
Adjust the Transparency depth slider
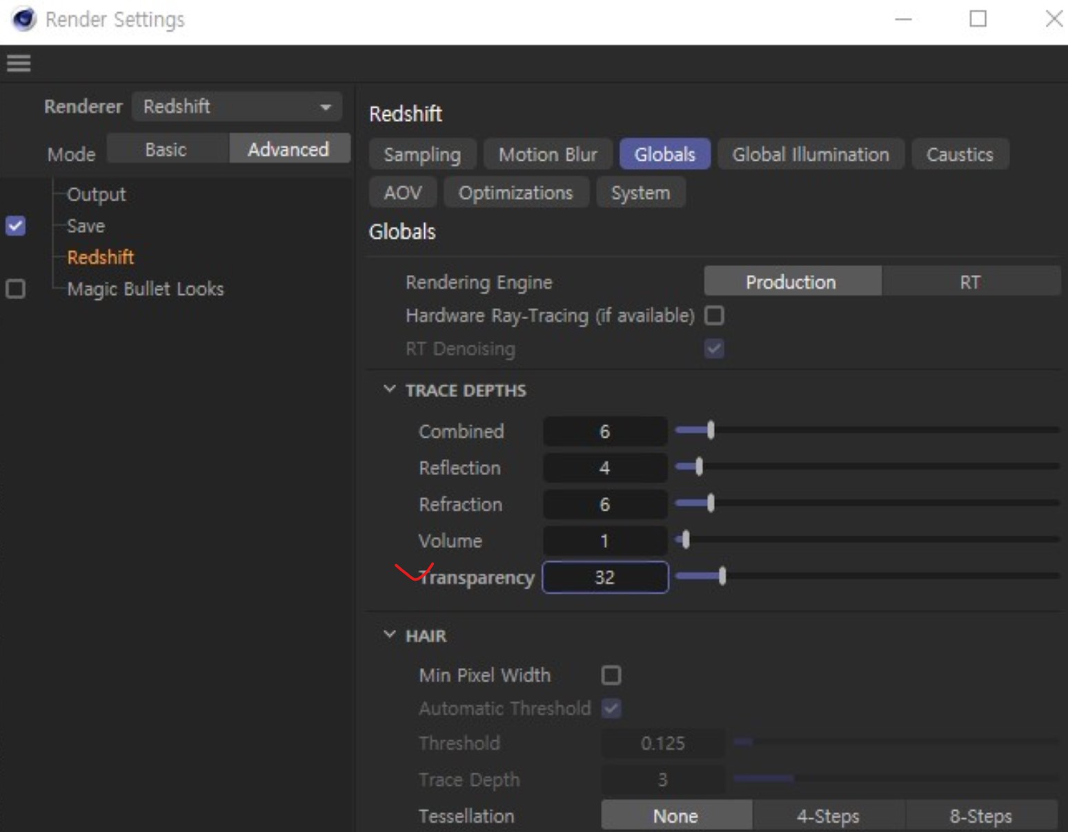click(867, 576)
